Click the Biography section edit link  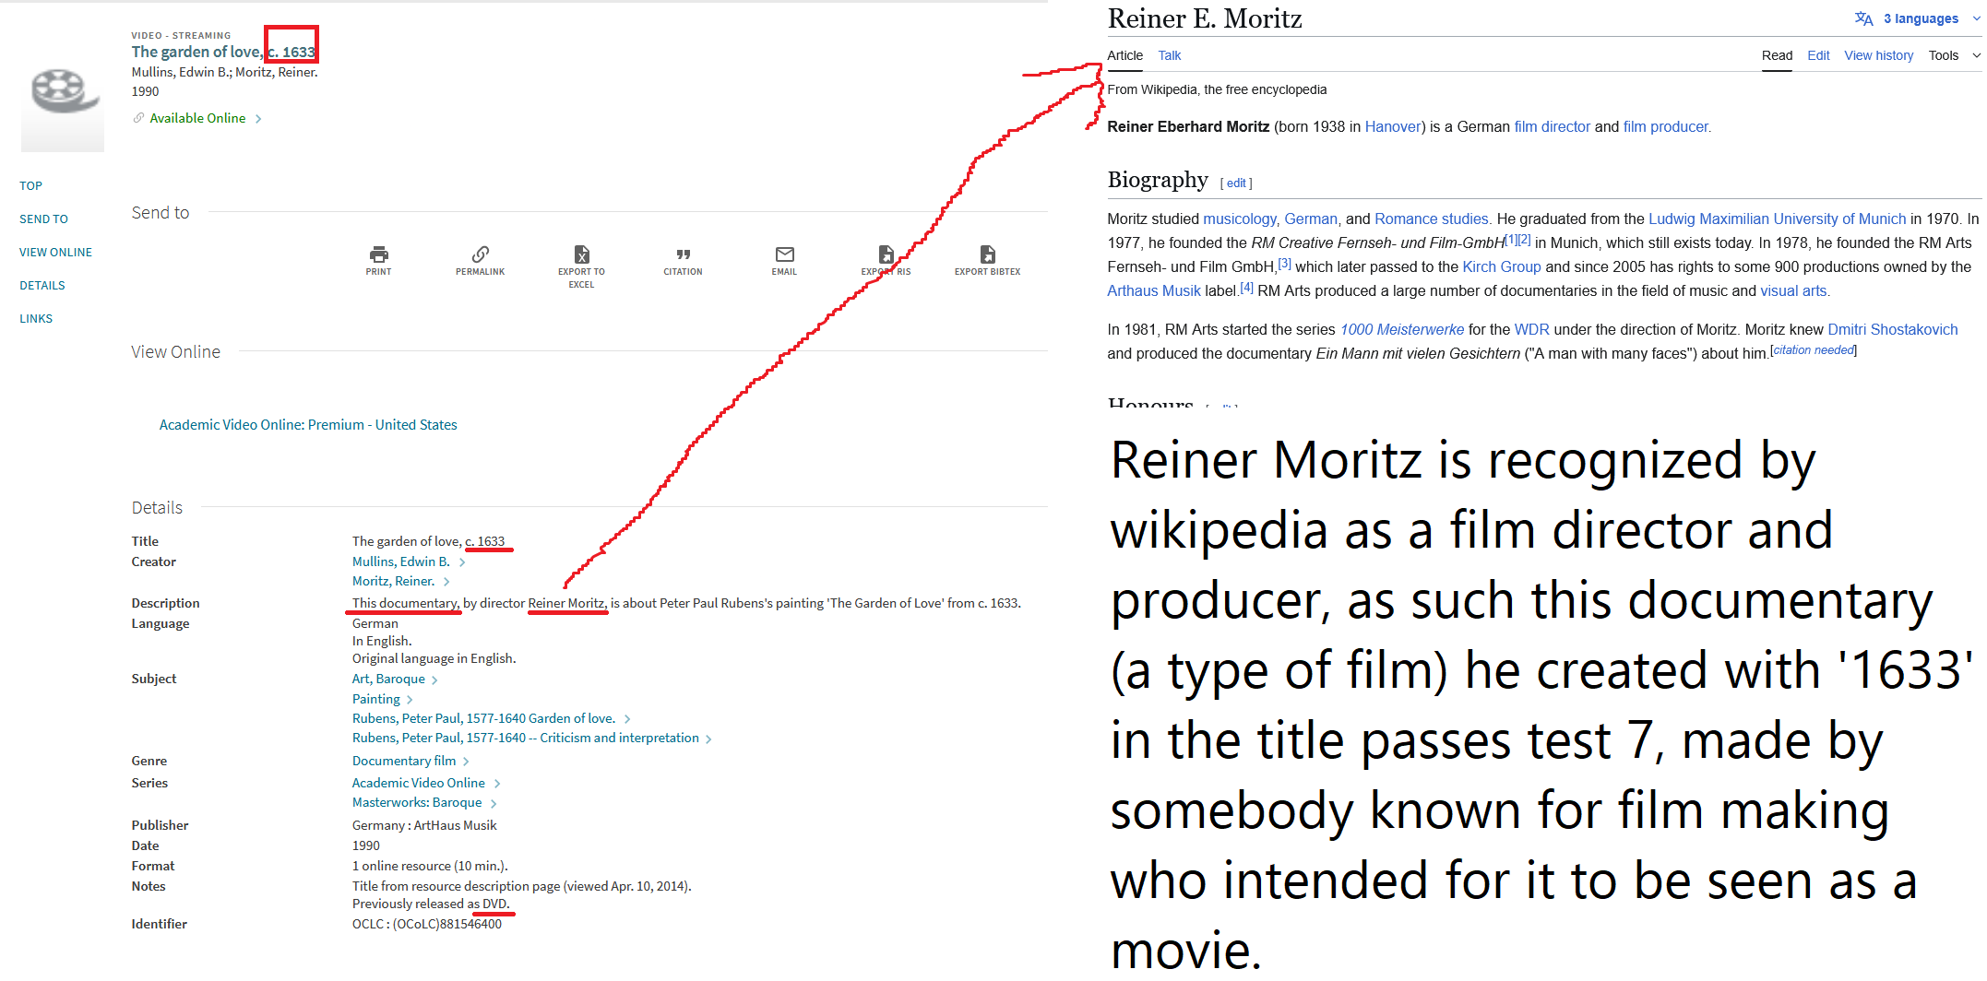click(x=1236, y=183)
